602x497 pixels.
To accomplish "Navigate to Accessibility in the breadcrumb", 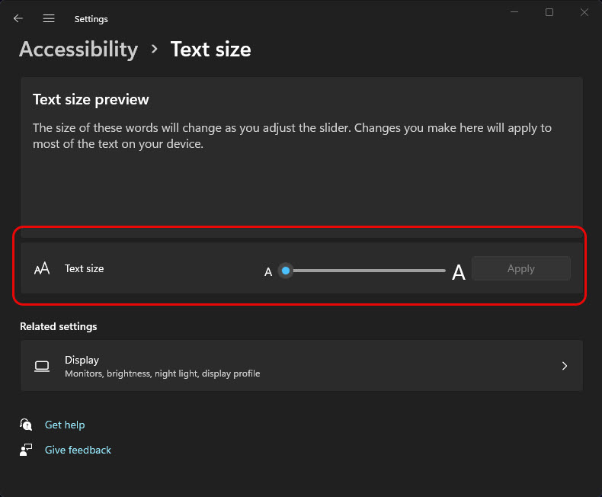I will pos(78,50).
